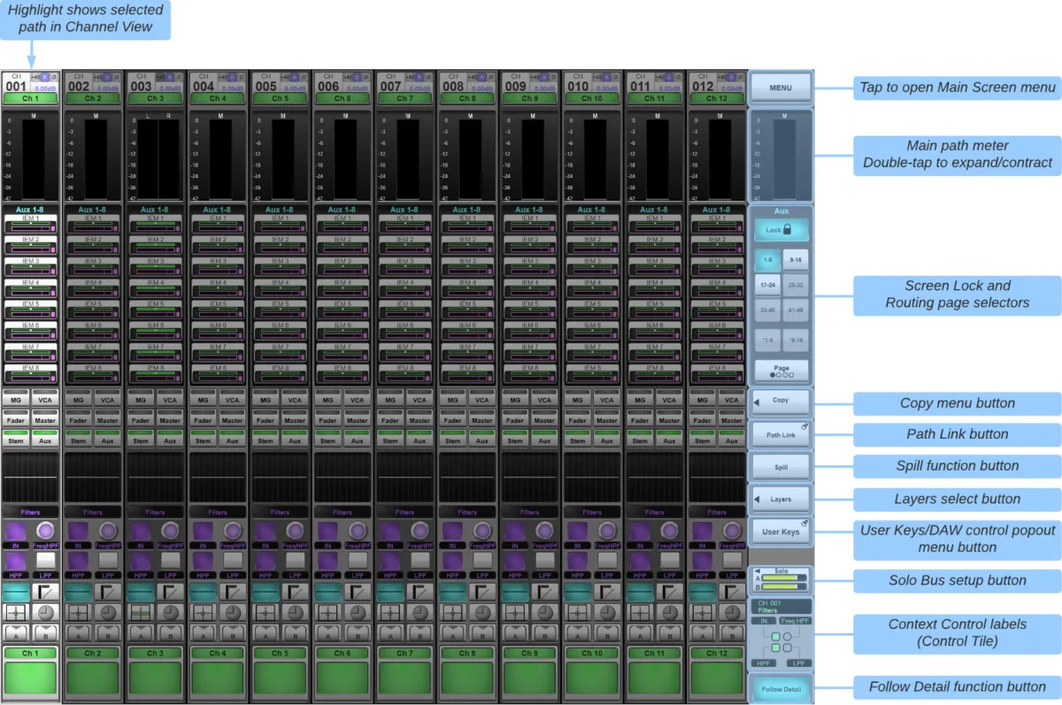Screen dimensions: 1062x705
Task: Toggle the Stem button on channel 5
Action: click(x=265, y=441)
